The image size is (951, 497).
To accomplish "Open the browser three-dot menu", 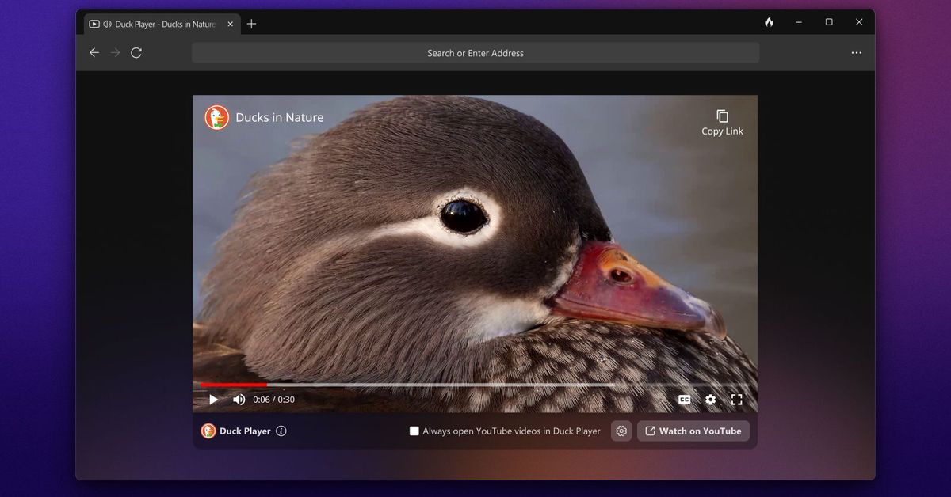I will 856,53.
